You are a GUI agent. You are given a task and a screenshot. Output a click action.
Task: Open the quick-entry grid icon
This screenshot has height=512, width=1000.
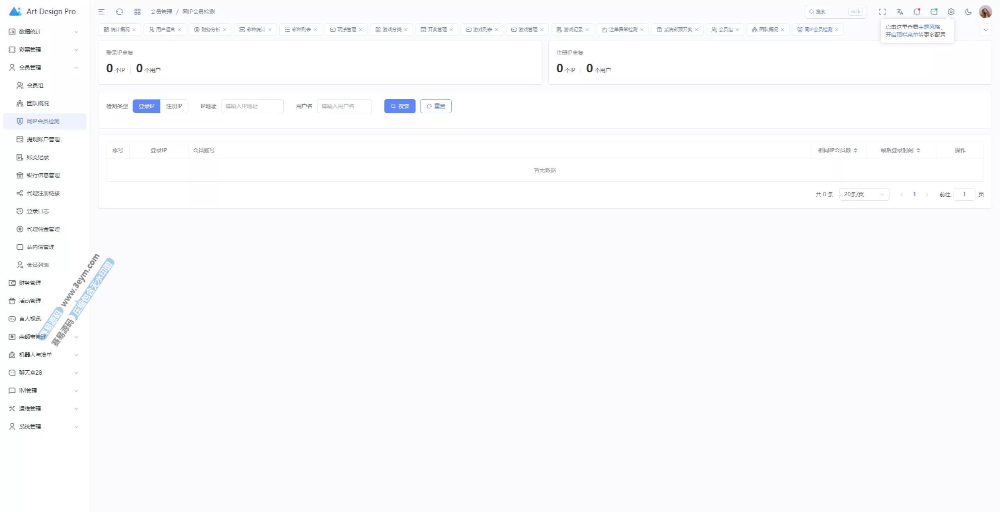[137, 12]
